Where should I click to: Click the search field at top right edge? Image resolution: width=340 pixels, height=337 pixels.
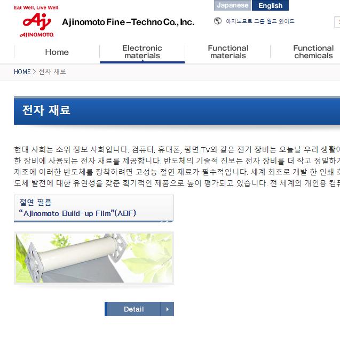tap(337, 22)
